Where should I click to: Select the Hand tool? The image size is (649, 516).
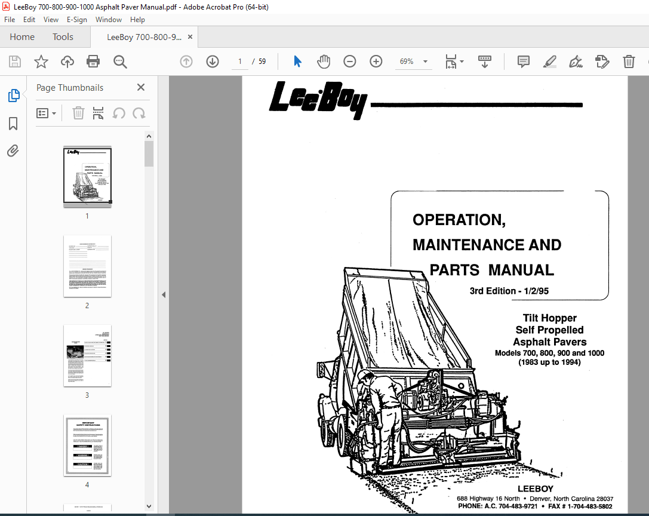tap(323, 62)
